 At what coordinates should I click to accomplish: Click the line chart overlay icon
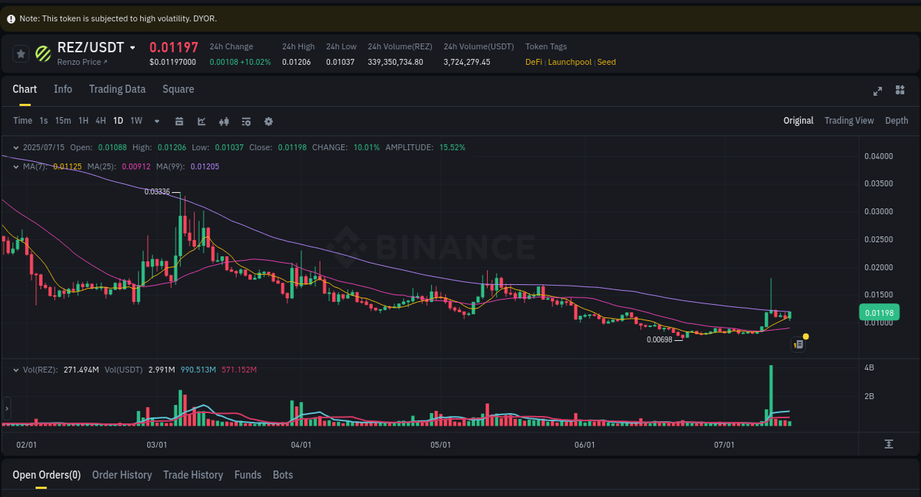(201, 121)
